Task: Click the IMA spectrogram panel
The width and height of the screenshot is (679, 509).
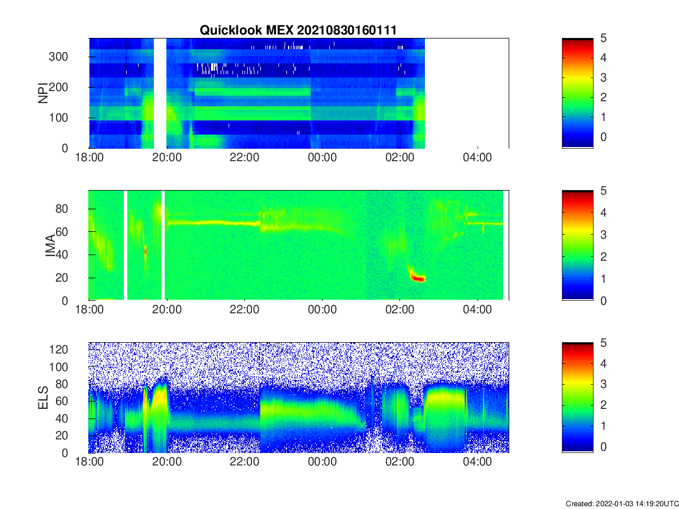Action: [x=299, y=245]
